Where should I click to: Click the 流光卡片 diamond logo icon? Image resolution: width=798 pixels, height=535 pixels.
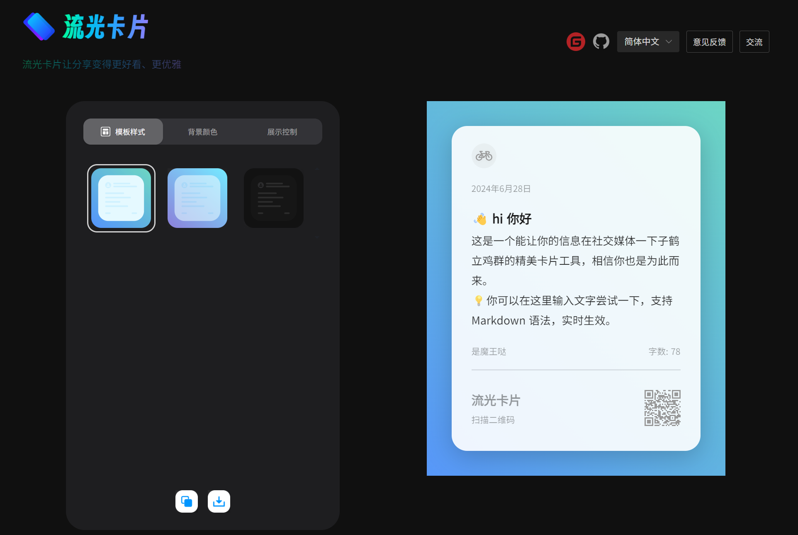39,27
